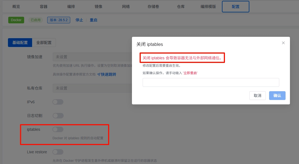Toggle the iptables switch off

click(58, 129)
